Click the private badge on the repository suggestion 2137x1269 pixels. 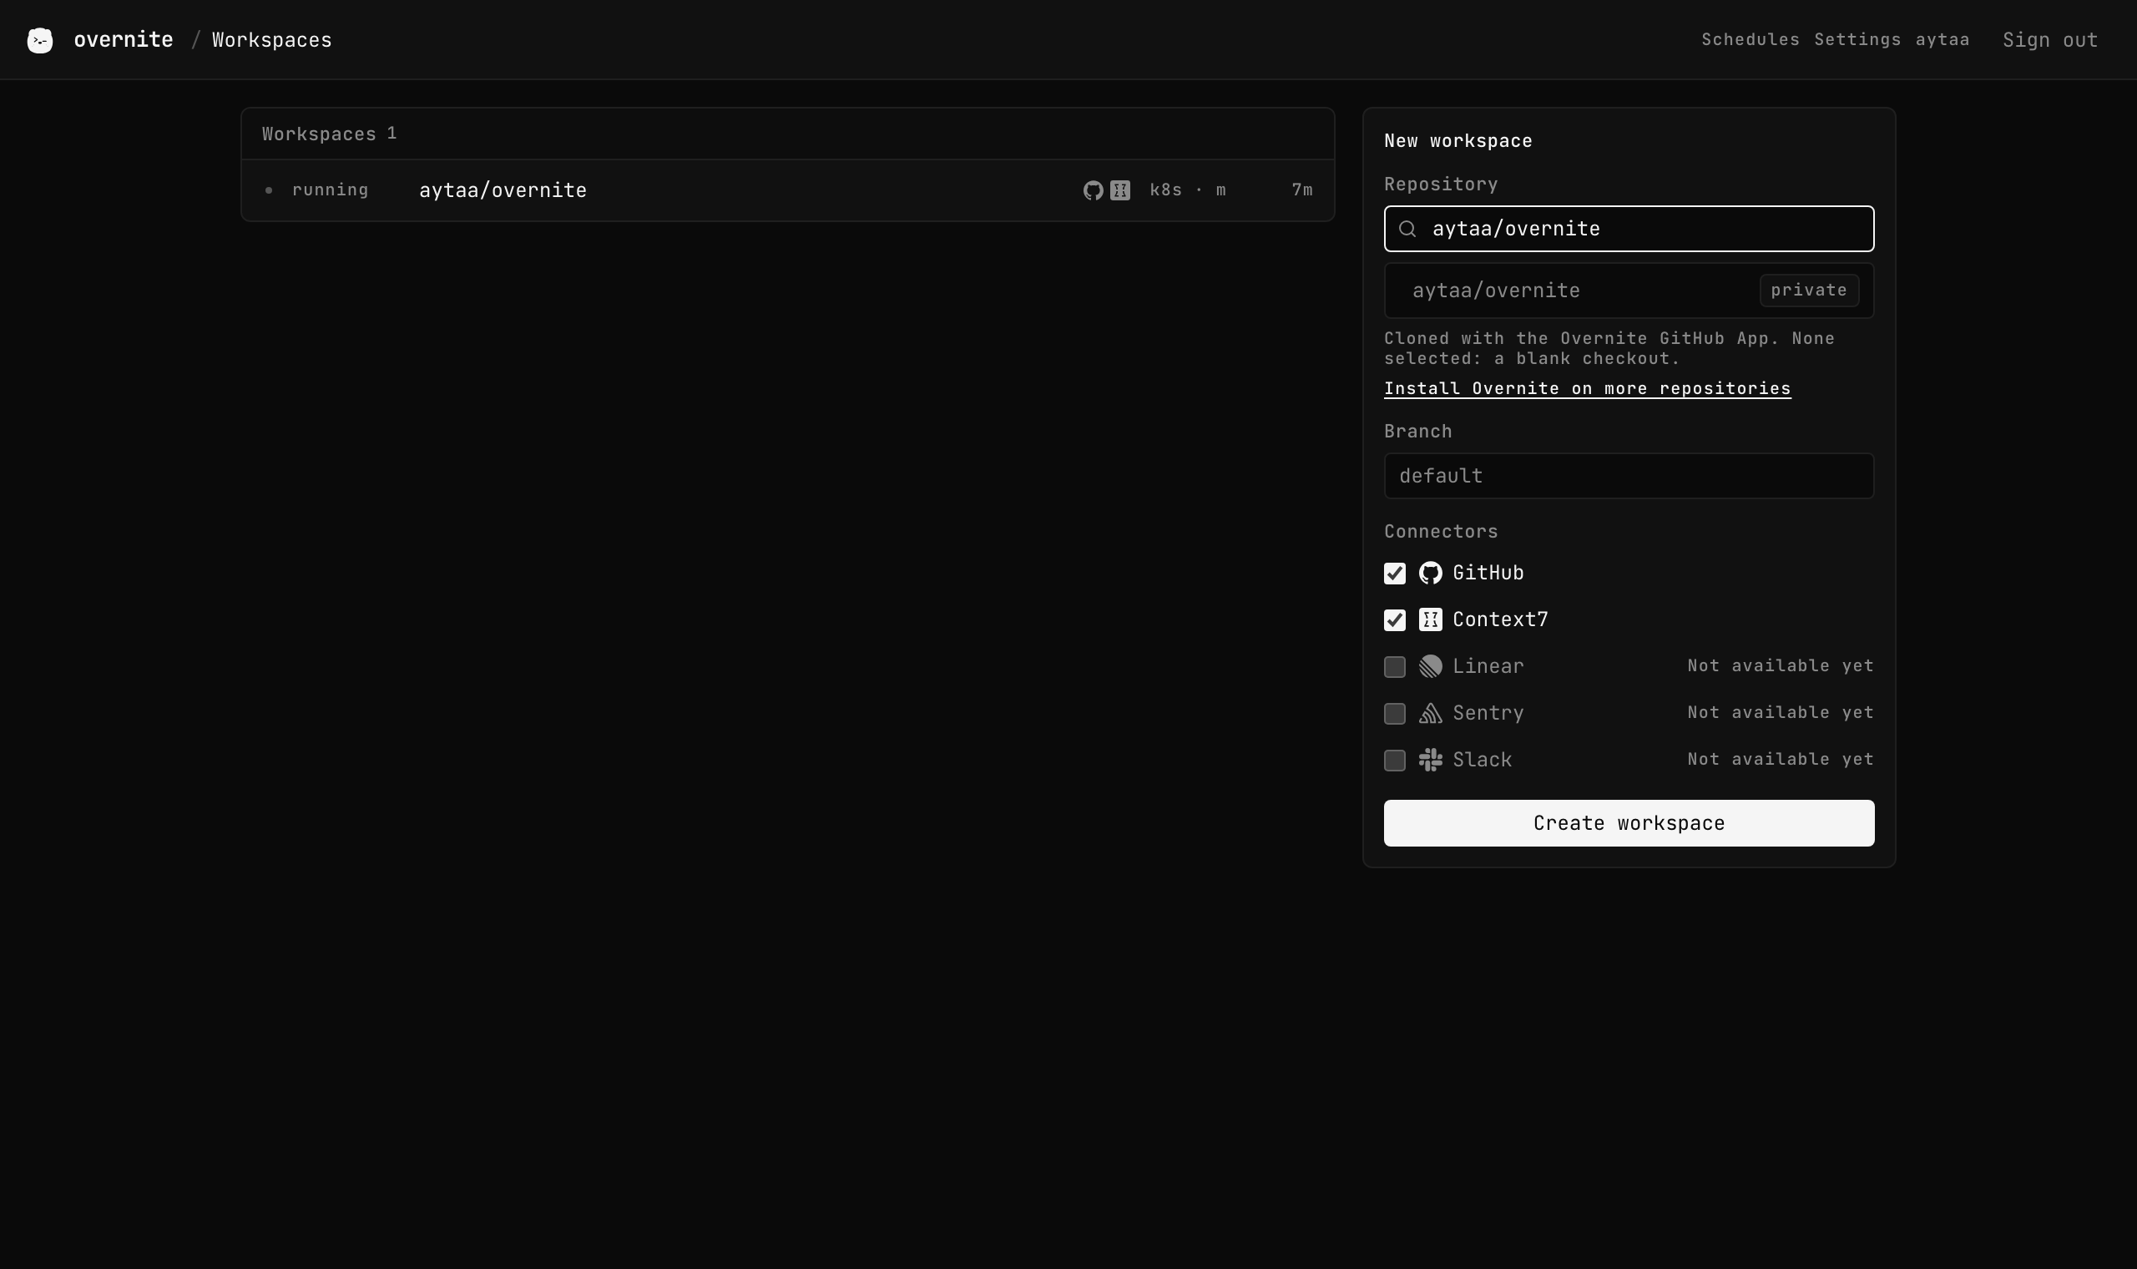(x=1809, y=291)
